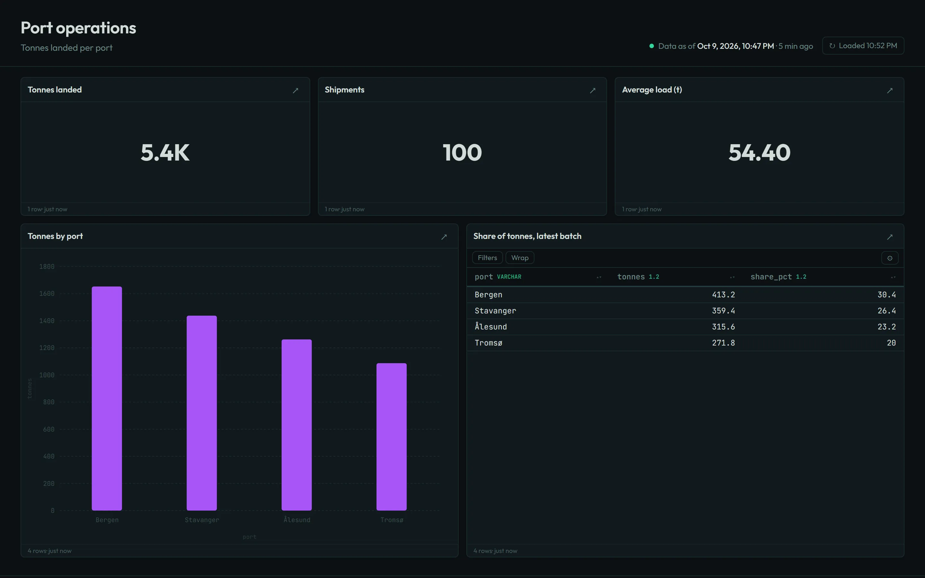Click the Data as of timestamp text
The image size is (925, 578).
point(736,46)
